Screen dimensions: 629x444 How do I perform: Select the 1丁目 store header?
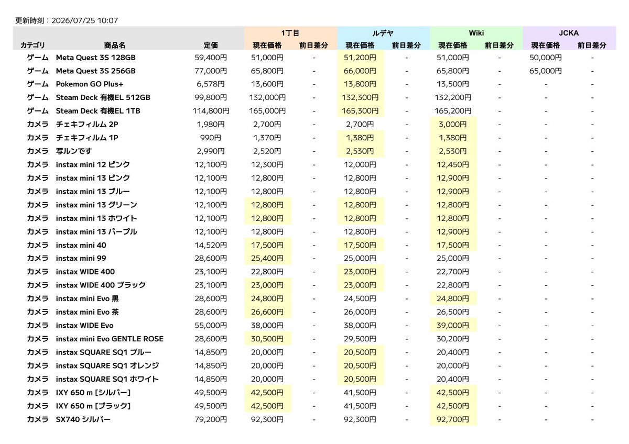[x=290, y=33]
